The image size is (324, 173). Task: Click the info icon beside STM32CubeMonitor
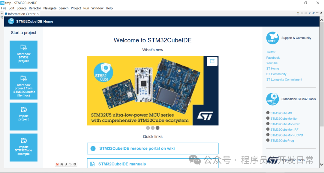[268, 118]
